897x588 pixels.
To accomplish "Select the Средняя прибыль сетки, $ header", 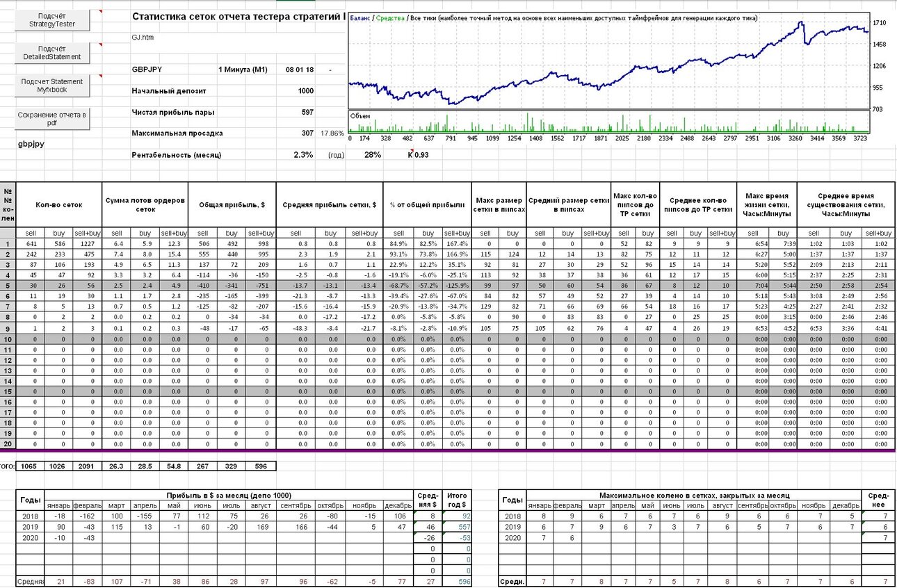I will 330,205.
